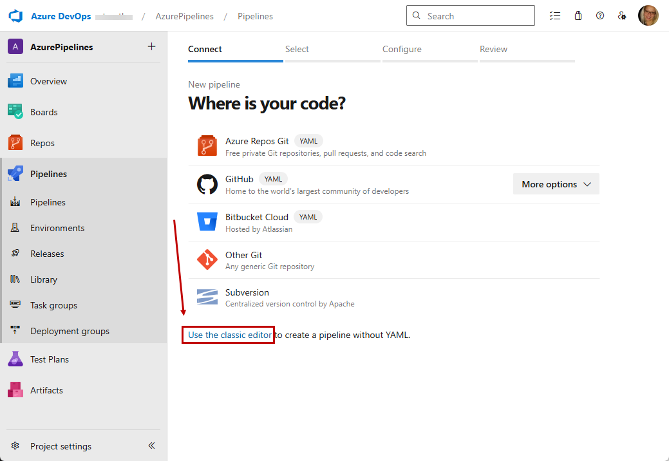
Task: Open the Project settings label
Action: tap(61, 446)
